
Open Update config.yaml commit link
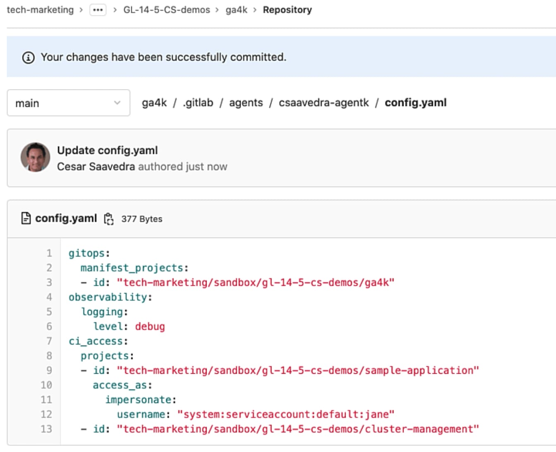[x=108, y=150]
